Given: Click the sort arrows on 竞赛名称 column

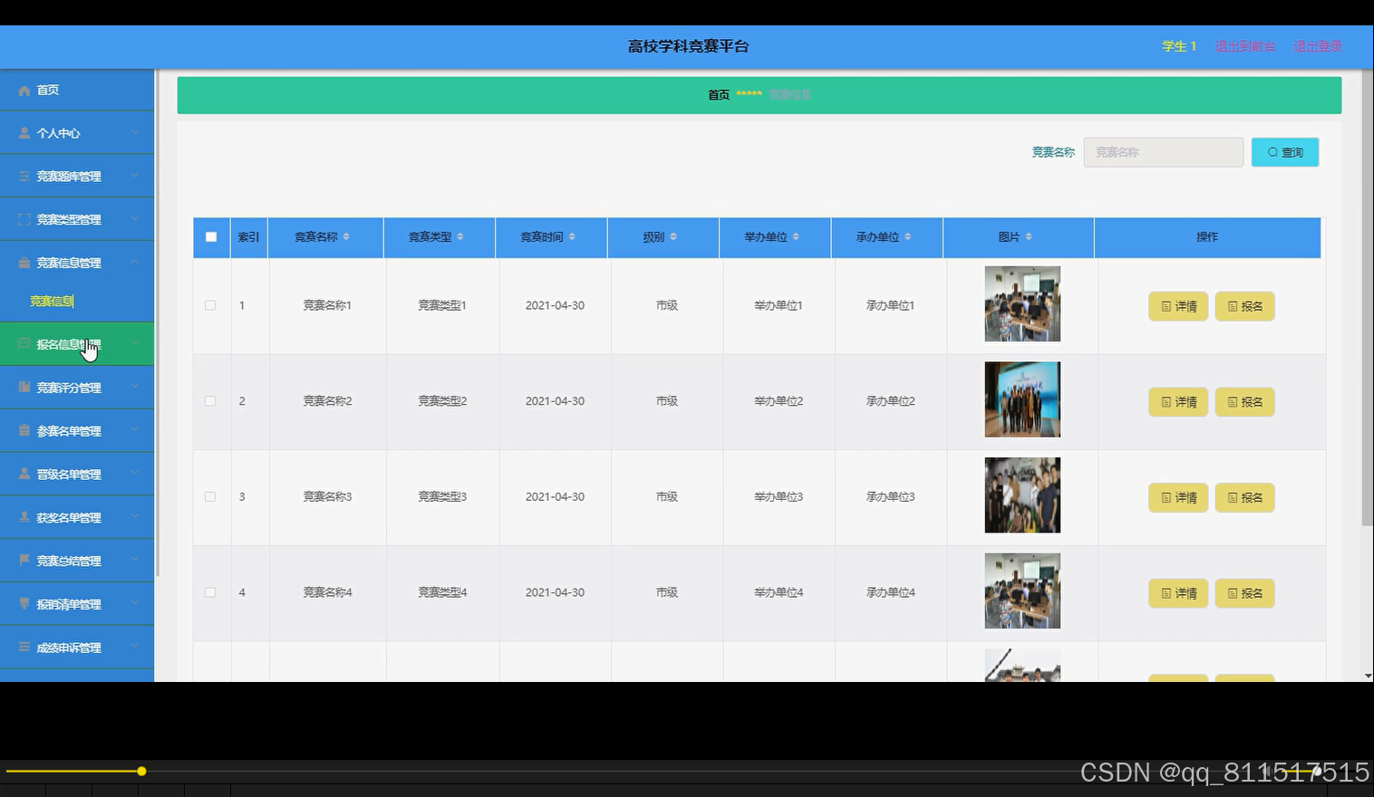Looking at the screenshot, I should coord(346,237).
